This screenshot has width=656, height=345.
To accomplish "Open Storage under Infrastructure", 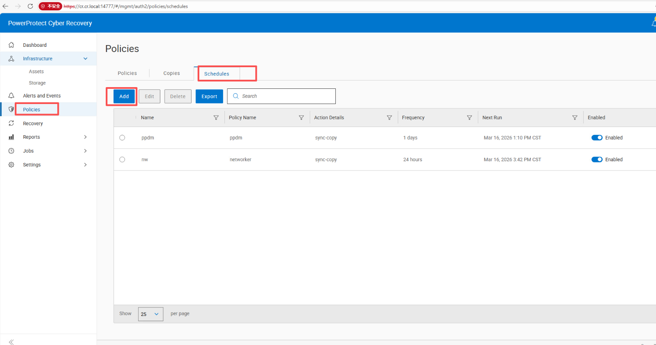I will pos(37,83).
